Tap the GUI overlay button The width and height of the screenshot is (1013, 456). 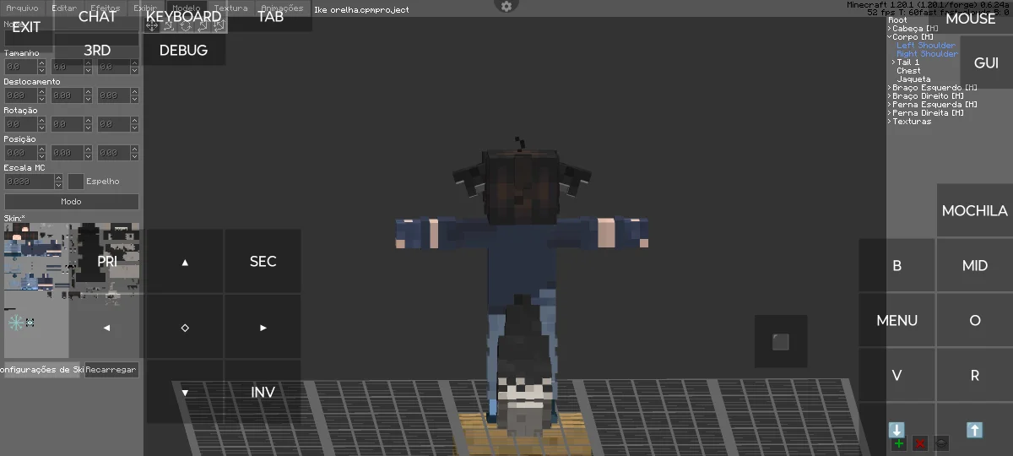(x=986, y=62)
